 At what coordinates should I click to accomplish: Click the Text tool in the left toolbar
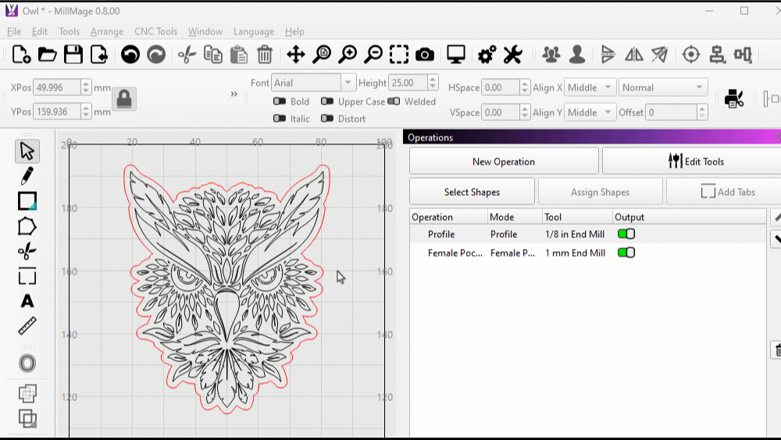(27, 301)
